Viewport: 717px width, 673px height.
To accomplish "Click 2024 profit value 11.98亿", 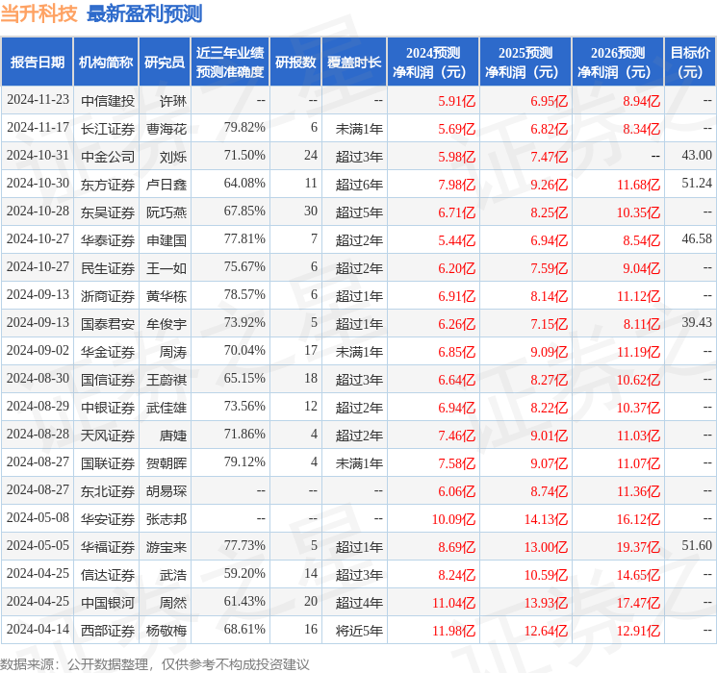I will (453, 630).
